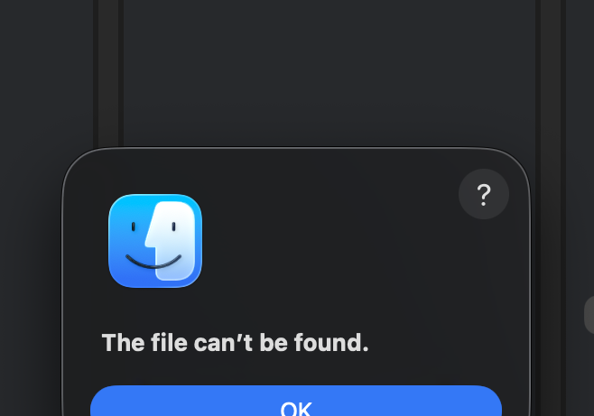Open help for this Finder alert

click(483, 194)
